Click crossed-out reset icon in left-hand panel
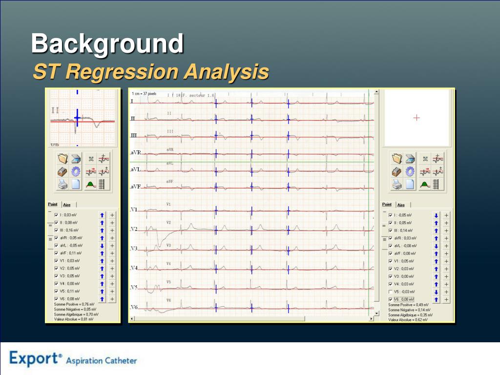 (x=91, y=159)
